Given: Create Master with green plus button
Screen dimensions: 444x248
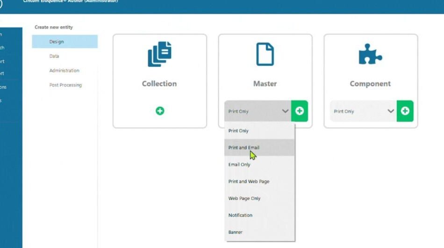Looking at the screenshot, I should click(x=300, y=111).
